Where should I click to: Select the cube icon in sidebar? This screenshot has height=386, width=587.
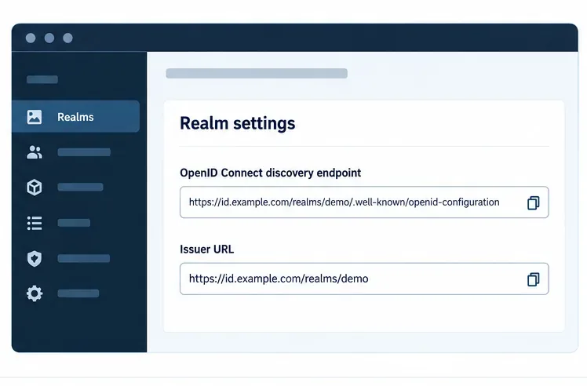coord(34,188)
